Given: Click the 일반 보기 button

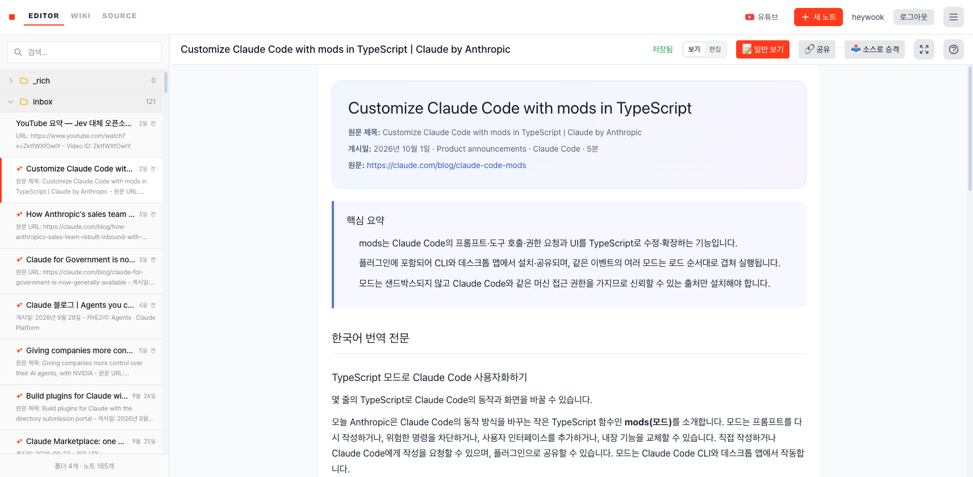Looking at the screenshot, I should (762, 49).
